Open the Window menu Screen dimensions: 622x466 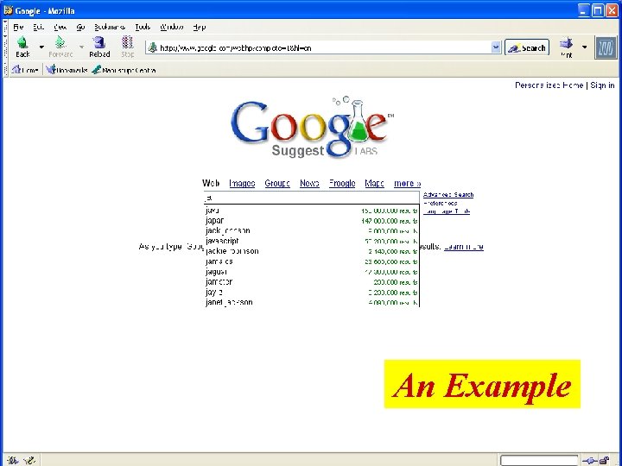[x=171, y=27]
